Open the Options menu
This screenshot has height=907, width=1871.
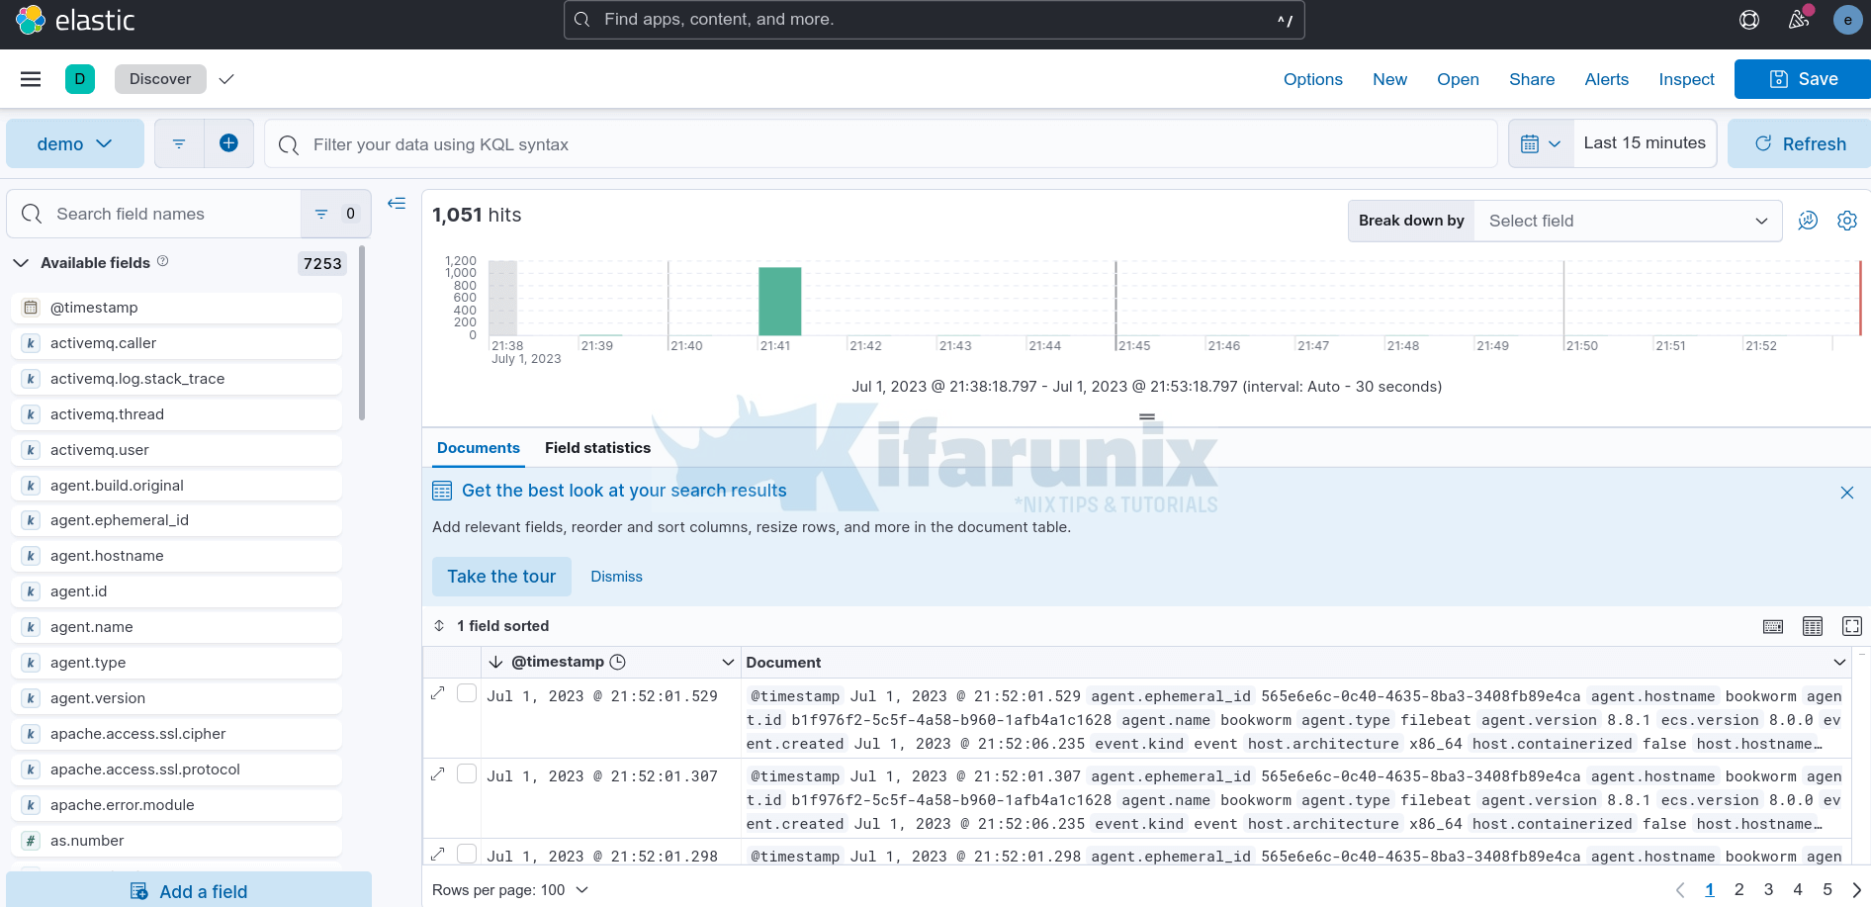point(1313,79)
